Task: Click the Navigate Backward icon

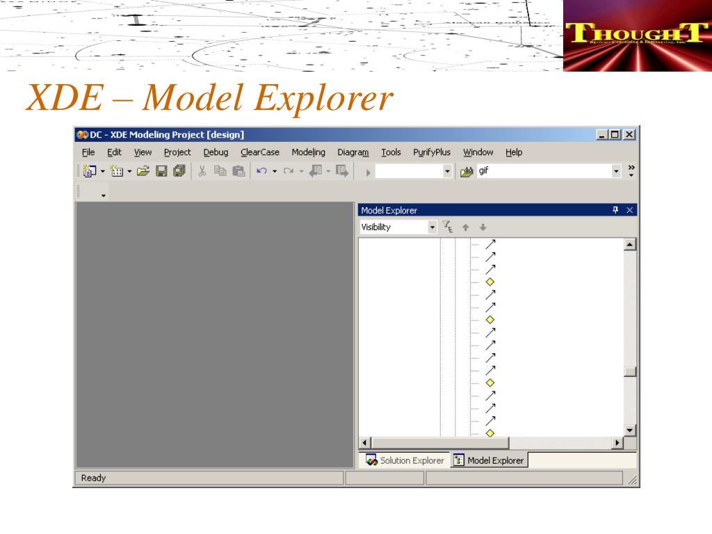Action: point(316,171)
